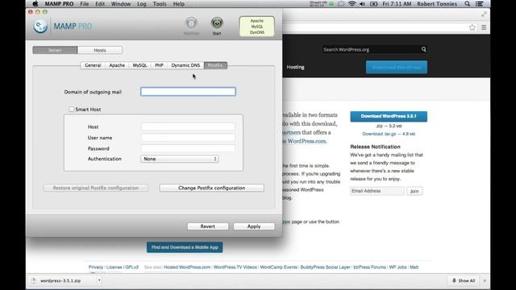Click the Email Address field
This screenshot has width=516, height=290.
(377, 191)
